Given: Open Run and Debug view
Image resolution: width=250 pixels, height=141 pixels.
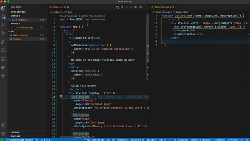Looking at the screenshot, I should point(3,42).
